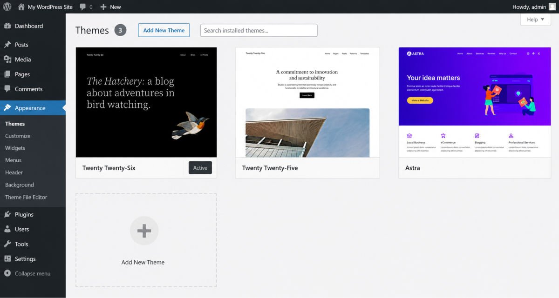Click the Appearance paintbrush icon
The image size is (559, 298).
coord(7,108)
